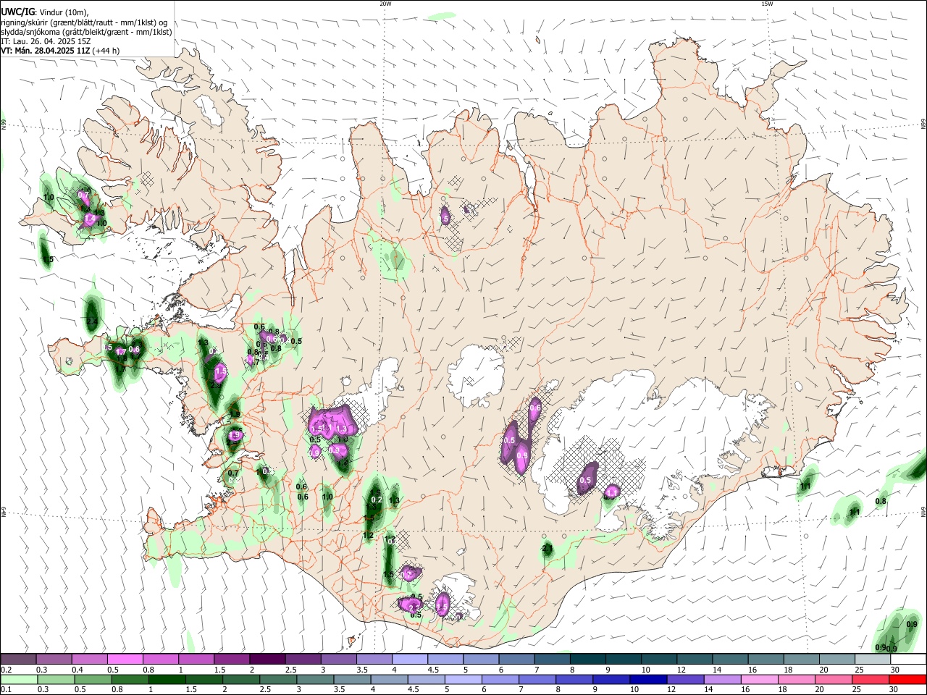Image resolution: width=927 pixels, height=695 pixels.
Task: Click the violet 12–14 rain legend swatch
Action: point(686,679)
